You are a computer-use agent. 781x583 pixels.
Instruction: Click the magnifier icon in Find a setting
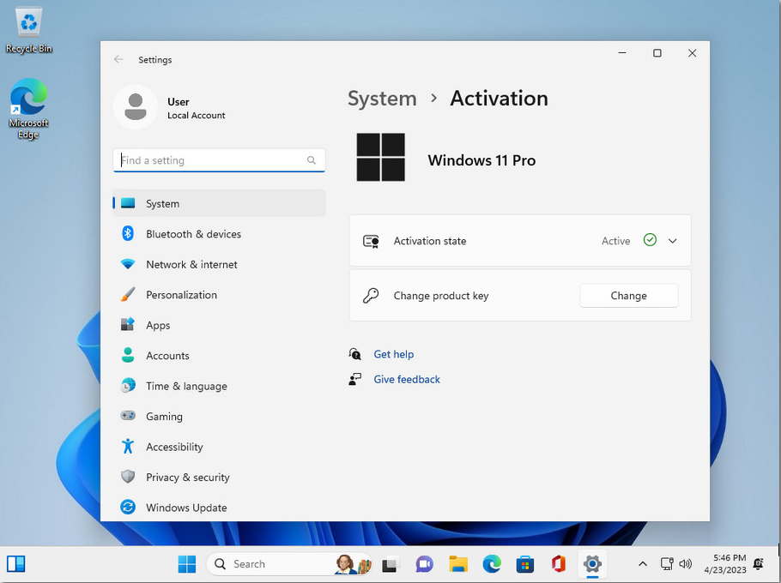pos(312,160)
